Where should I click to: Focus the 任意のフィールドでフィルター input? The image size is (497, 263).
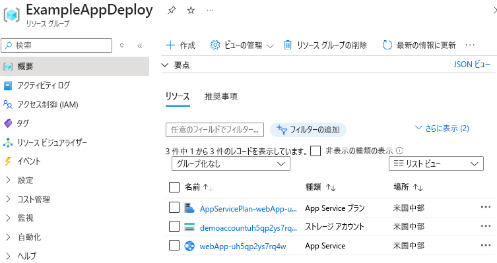[215, 130]
